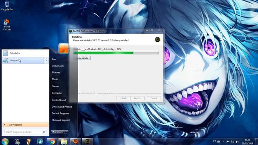Click the Notepad icon in Start menu
Viewport: 258px width, 145px height.
(5, 60)
